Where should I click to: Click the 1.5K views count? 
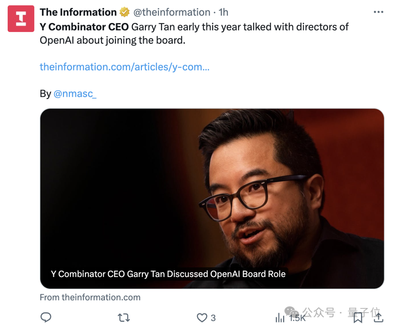(297, 318)
